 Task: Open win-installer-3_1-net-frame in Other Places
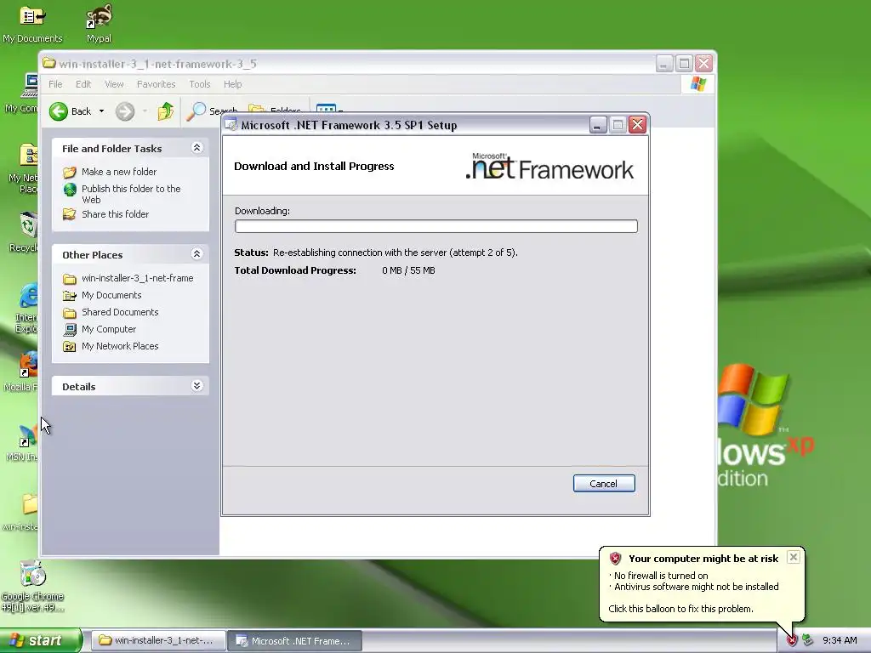pos(137,278)
